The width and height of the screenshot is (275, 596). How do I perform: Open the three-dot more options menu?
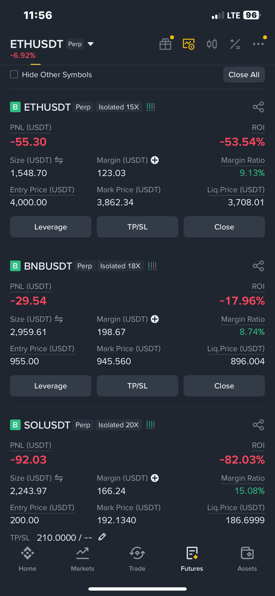tap(258, 44)
